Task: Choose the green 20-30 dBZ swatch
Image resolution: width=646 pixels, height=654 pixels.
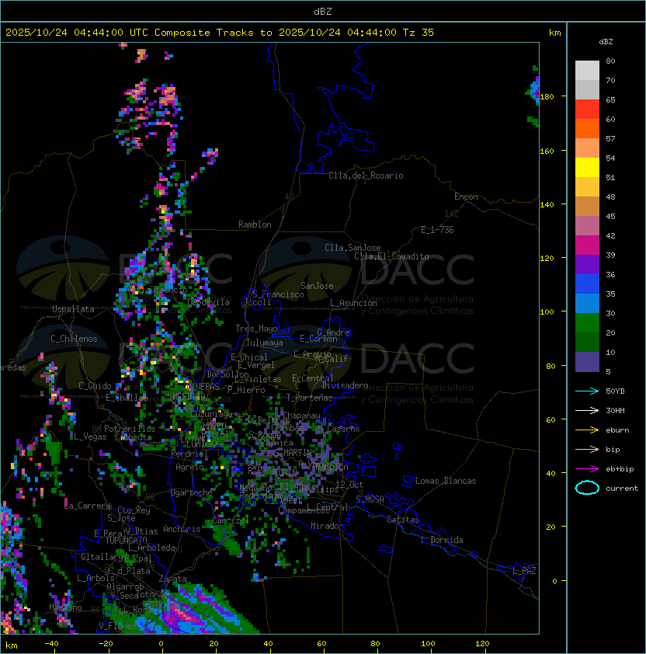Action: [587, 323]
